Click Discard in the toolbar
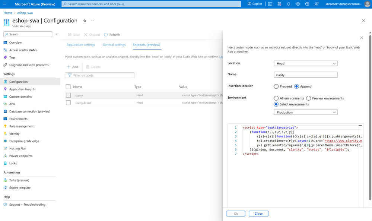 [92, 35]
